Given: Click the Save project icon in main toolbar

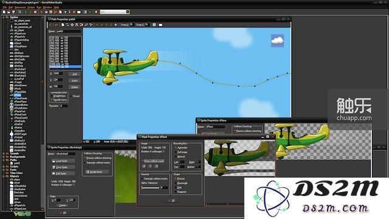Looking at the screenshot, I should (x=13, y=12).
